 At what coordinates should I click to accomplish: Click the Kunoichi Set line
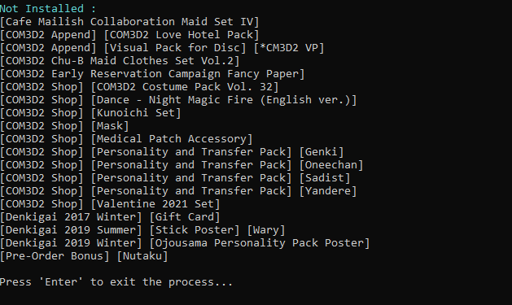coord(90,113)
